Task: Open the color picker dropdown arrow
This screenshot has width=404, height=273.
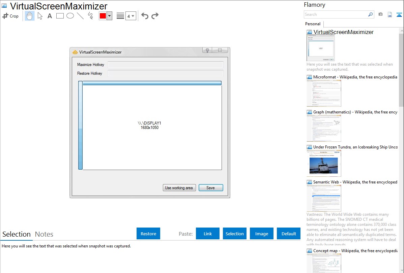Action: 110,16
